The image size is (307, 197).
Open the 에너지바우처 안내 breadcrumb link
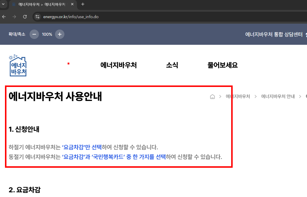tap(277, 96)
